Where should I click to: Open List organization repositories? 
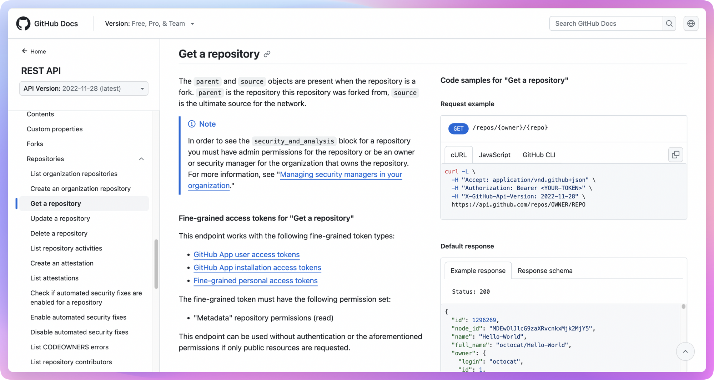(74, 174)
